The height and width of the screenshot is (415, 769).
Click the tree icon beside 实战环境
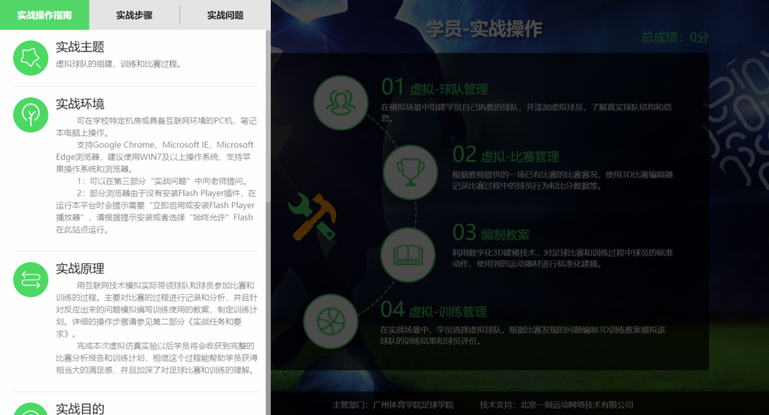tap(31, 115)
